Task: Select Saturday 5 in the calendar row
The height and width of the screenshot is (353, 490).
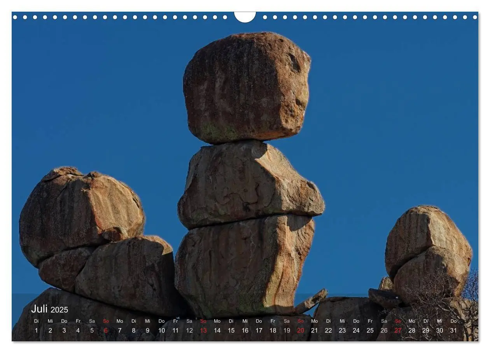Action: [92, 330]
